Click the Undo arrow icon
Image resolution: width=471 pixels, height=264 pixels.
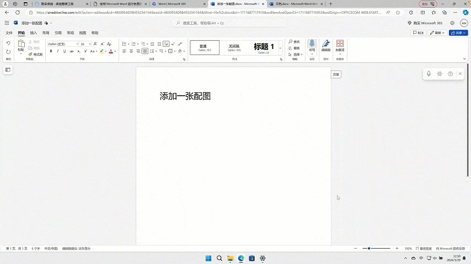pyautogui.click(x=8, y=43)
